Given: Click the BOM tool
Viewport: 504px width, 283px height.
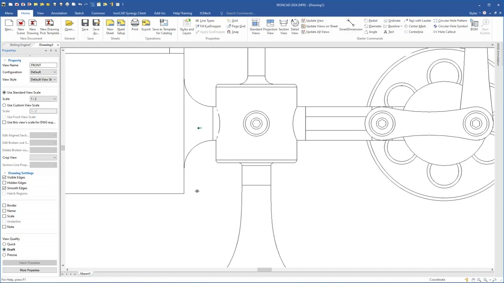Looking at the screenshot, I should click(474, 26).
